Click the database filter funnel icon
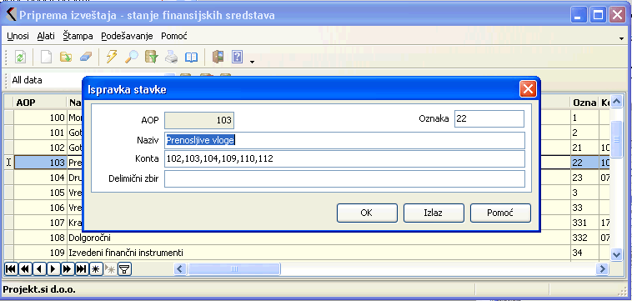Image resolution: width=632 pixels, height=301 pixels. 152,58
